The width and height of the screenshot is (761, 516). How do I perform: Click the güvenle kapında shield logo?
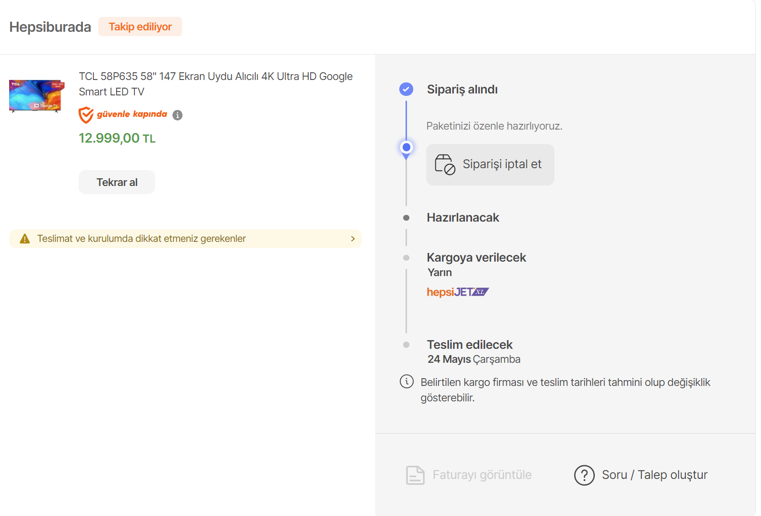coord(86,115)
